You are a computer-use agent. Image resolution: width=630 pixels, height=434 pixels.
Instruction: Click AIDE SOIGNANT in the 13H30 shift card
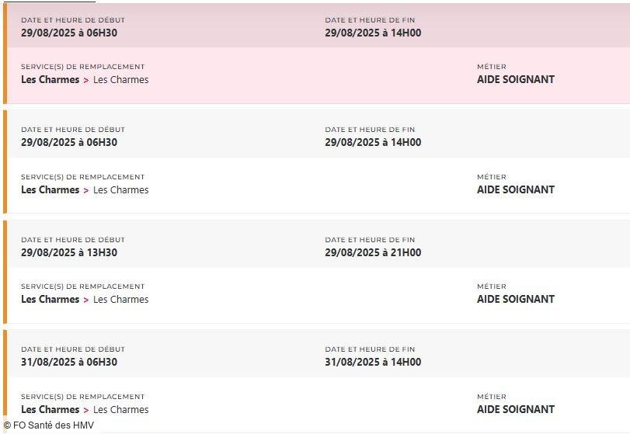[x=515, y=300]
